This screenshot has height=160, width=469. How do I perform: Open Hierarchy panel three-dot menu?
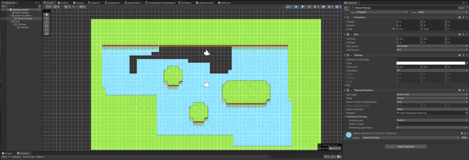coord(40,3)
